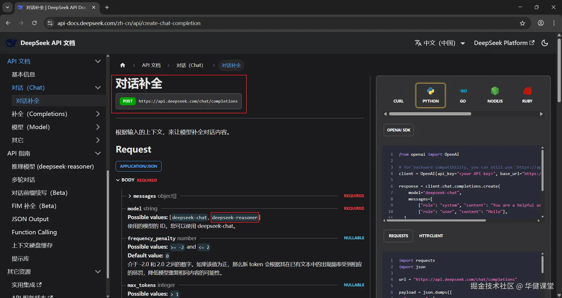Click the main page vertical scrollbar
562x298 pixels.
click(x=559, y=70)
